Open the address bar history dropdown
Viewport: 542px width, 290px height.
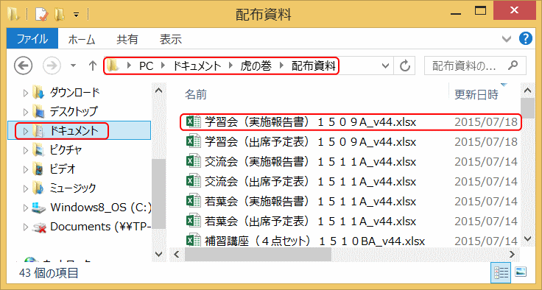385,66
